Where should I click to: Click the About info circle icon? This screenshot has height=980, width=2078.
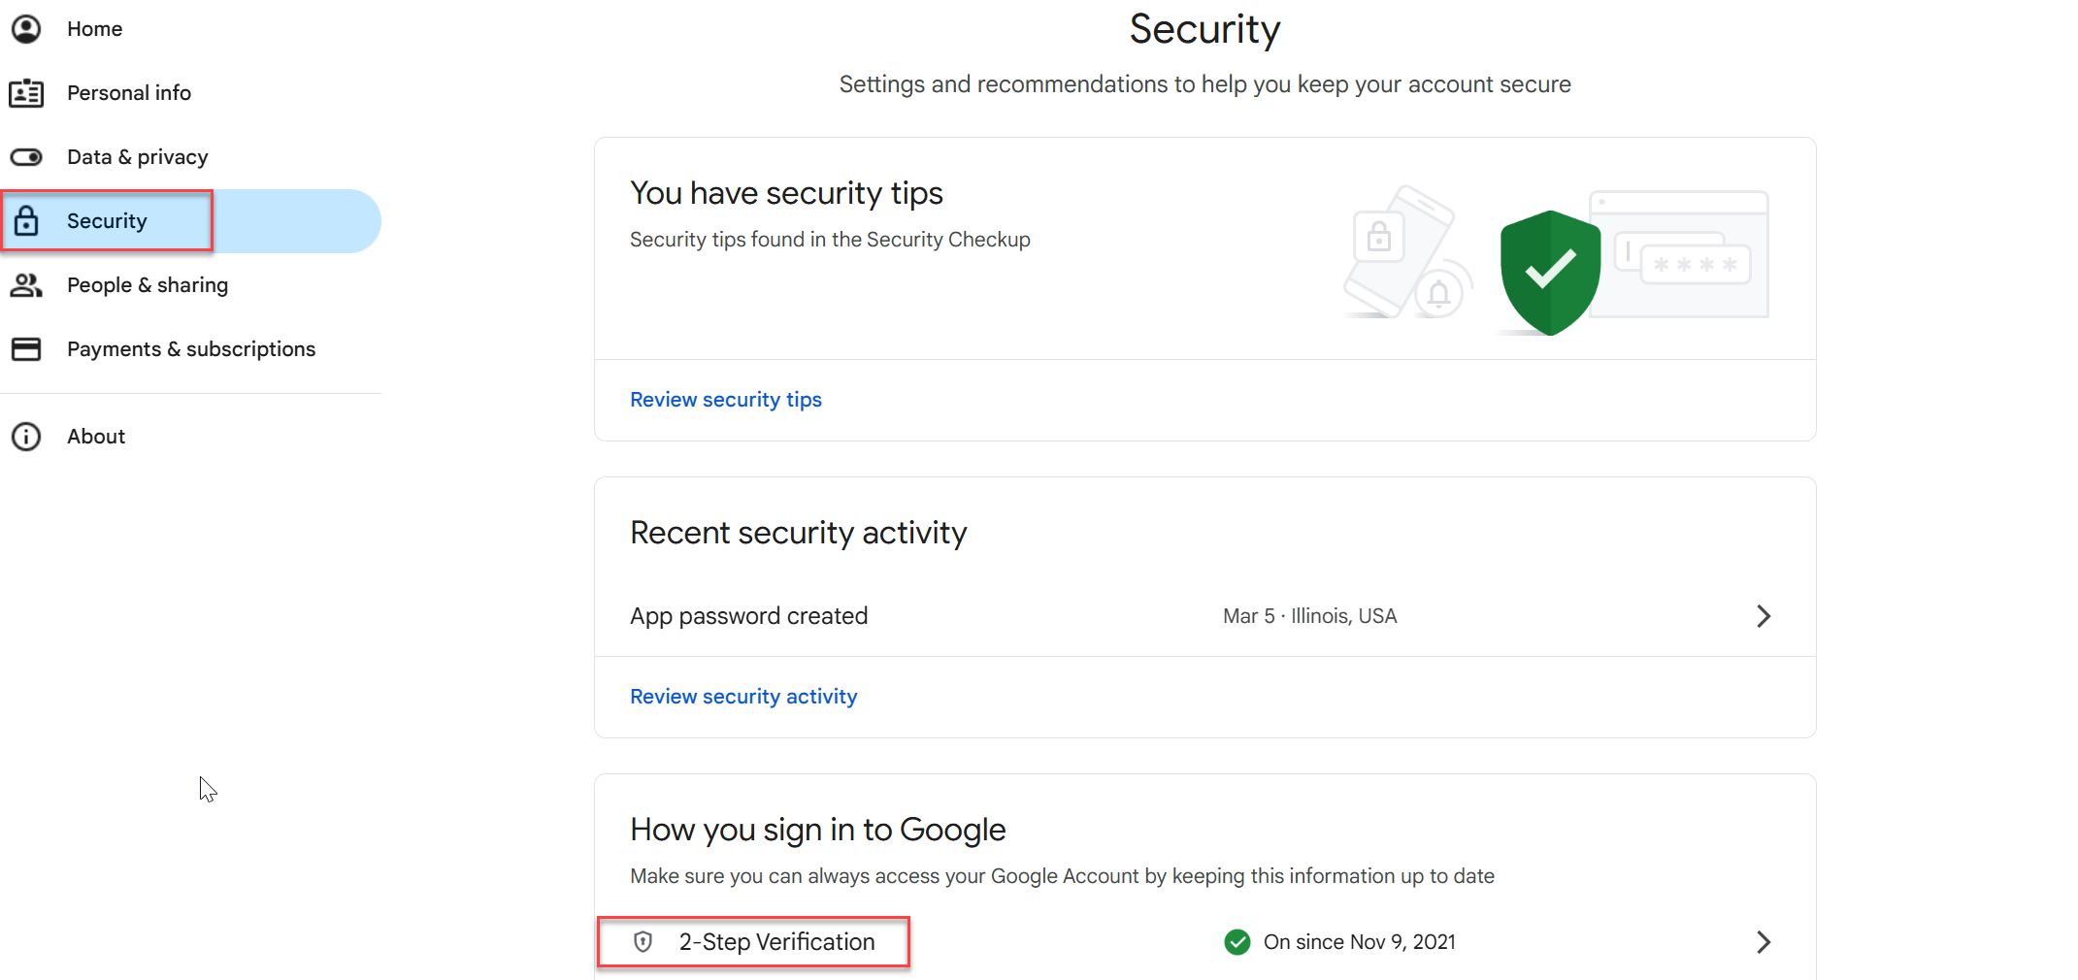pos(26,437)
